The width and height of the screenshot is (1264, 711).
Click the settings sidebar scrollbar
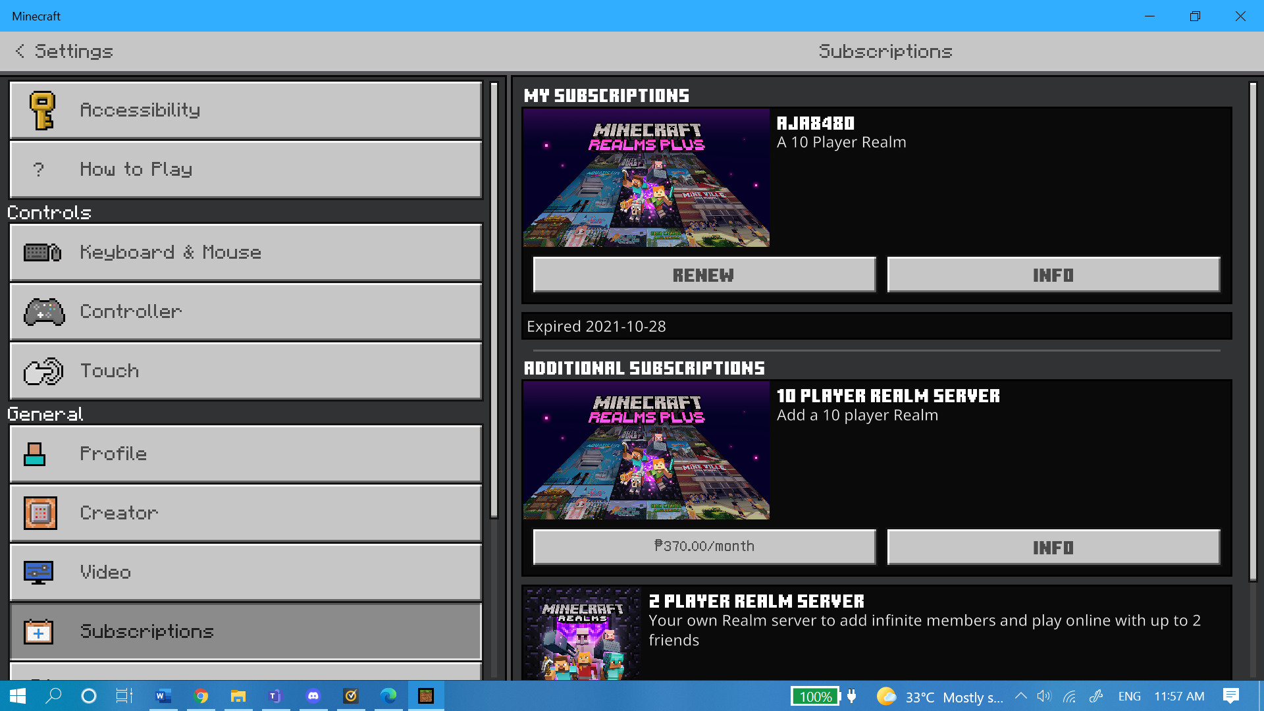(x=494, y=300)
